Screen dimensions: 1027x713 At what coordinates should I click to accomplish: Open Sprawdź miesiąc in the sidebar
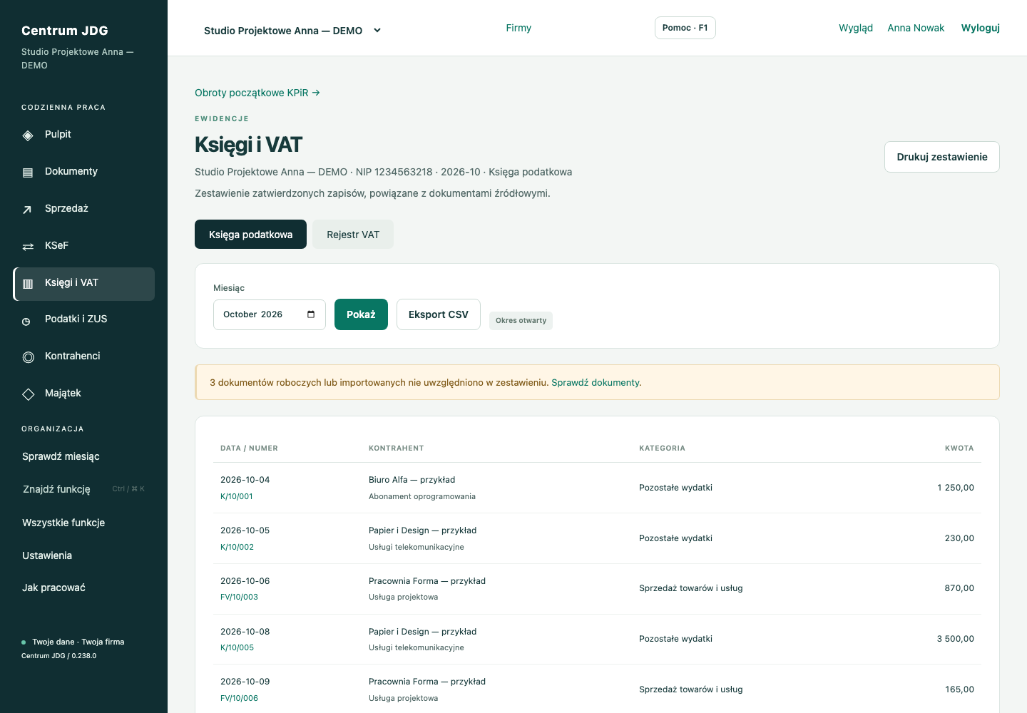pos(61,456)
